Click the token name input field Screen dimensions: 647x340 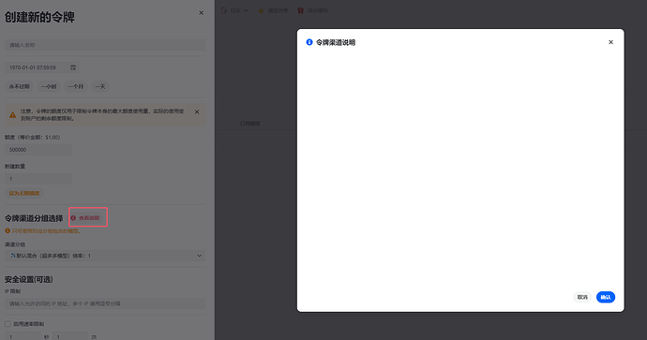click(105, 45)
